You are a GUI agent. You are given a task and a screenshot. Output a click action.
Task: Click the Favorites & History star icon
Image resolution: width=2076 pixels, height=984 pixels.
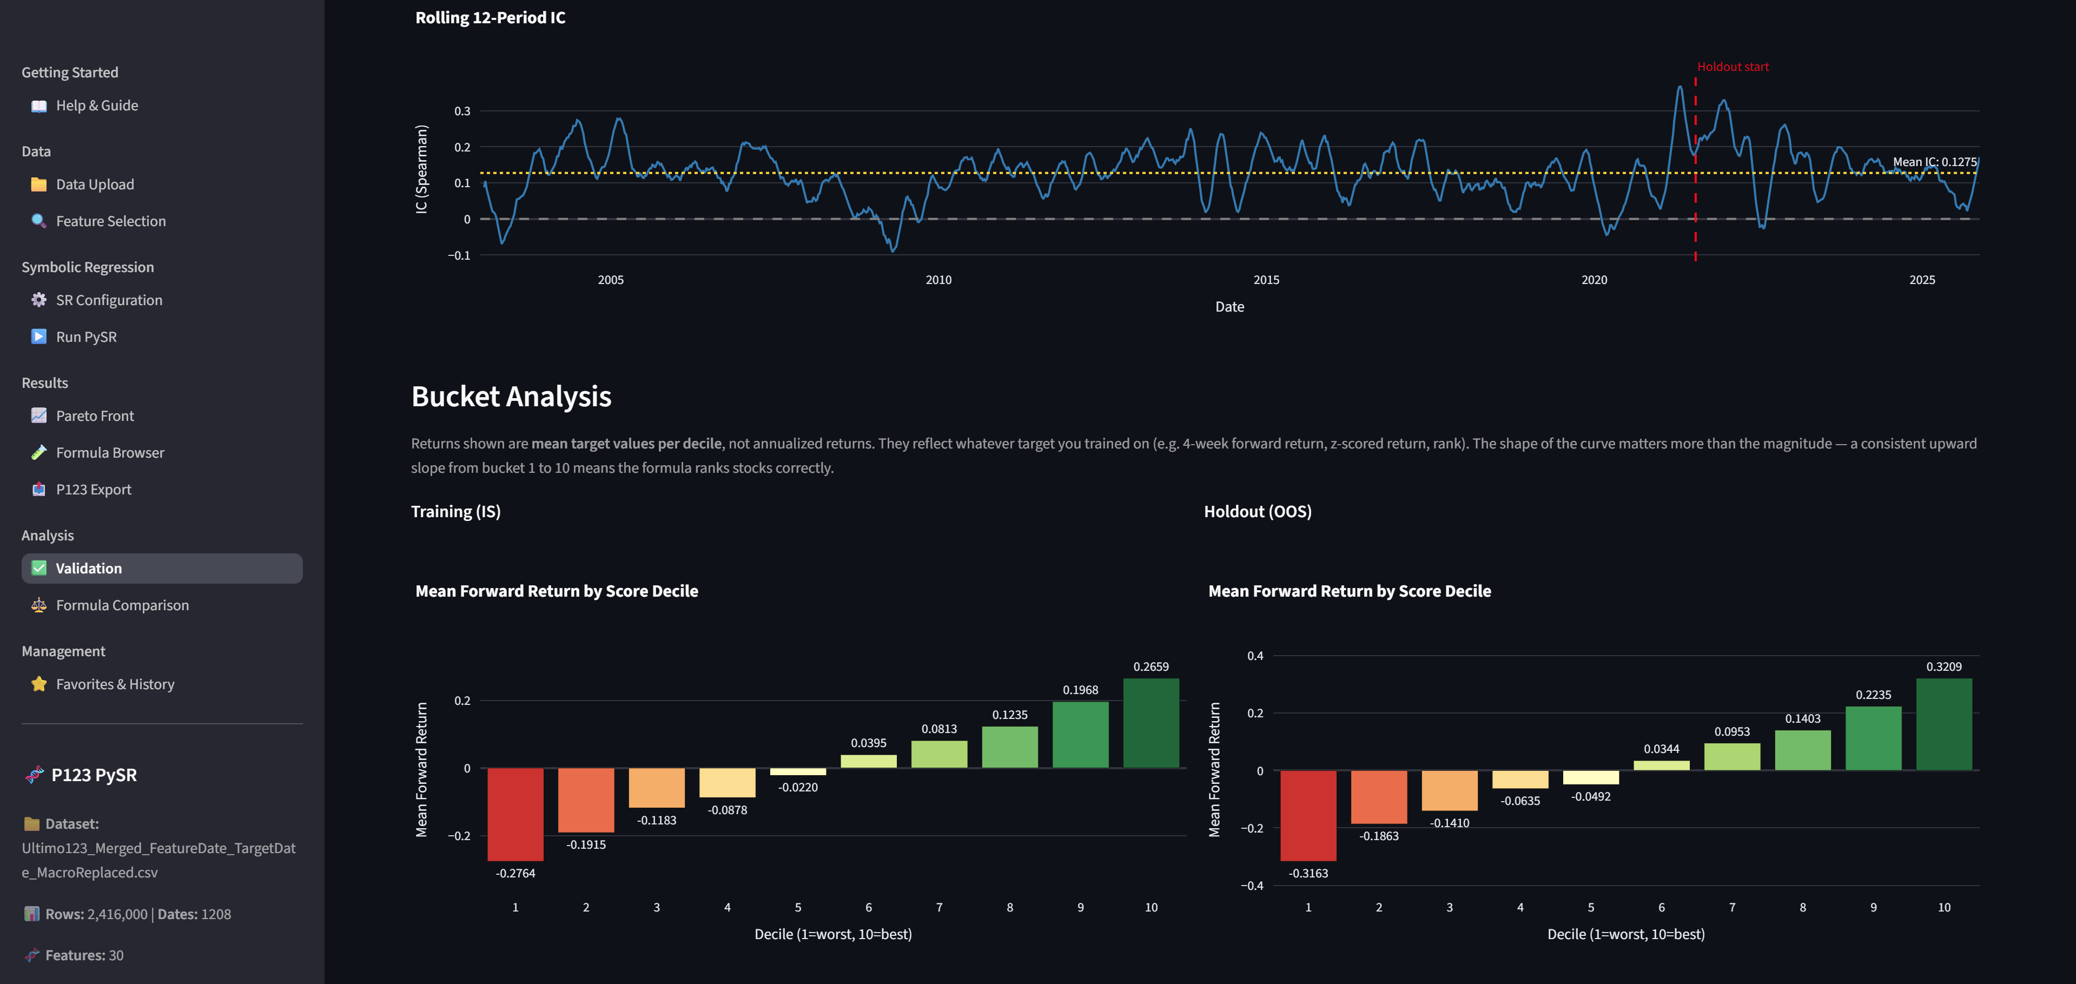point(39,684)
